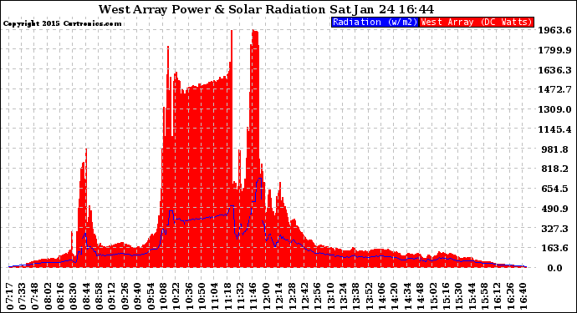577x313 pixels.
Task: Click the 654.5 y-axis label
Action: (556, 189)
